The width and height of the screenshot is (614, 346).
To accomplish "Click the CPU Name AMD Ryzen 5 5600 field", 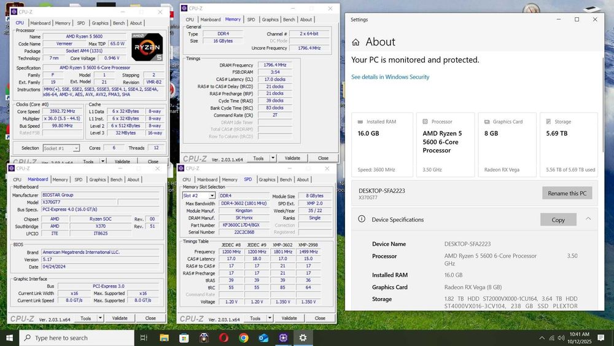I will [84, 36].
